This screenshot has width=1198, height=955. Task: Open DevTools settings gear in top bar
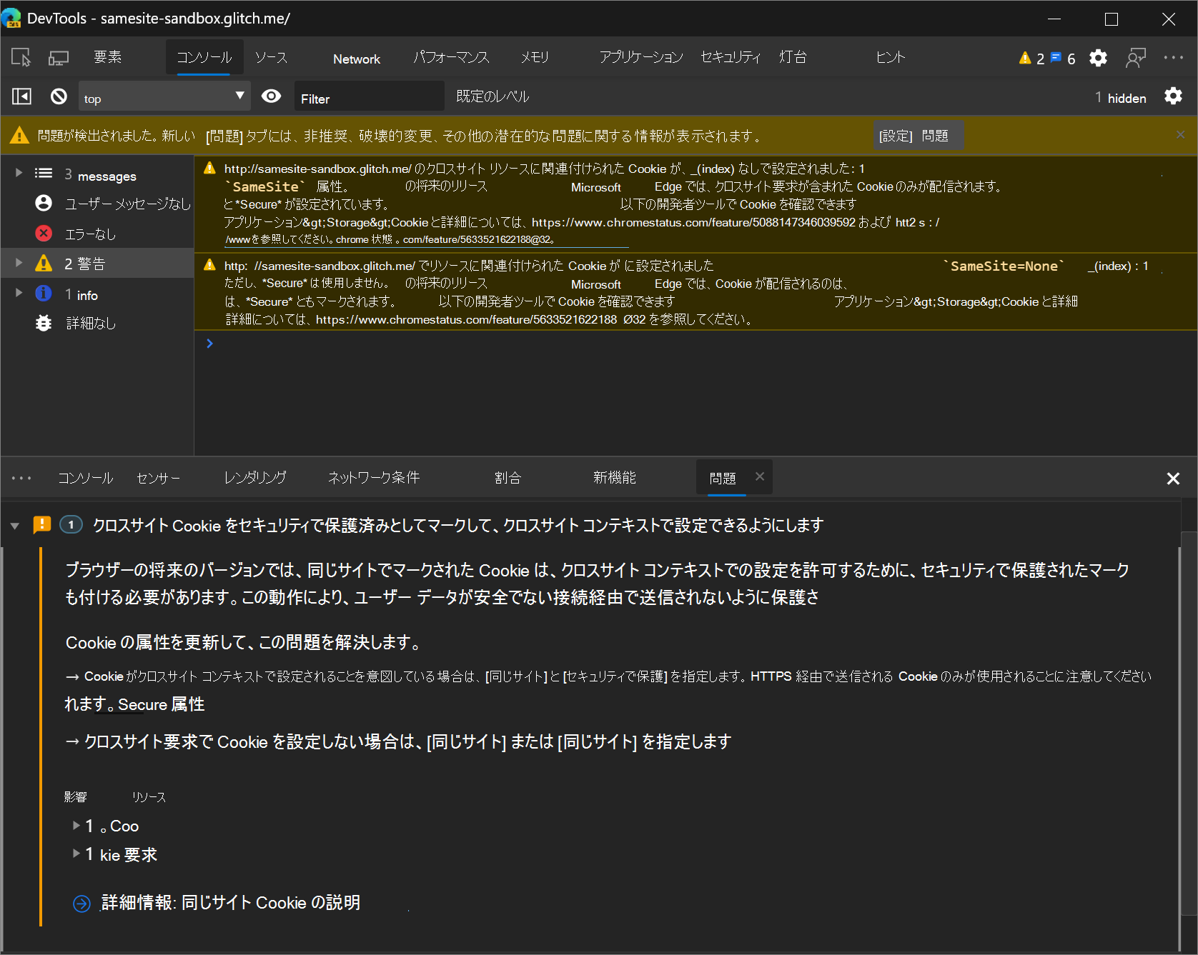[1098, 58]
